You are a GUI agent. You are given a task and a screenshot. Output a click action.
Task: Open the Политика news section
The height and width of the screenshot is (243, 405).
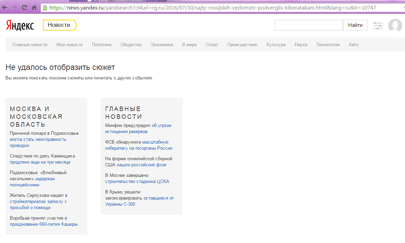click(101, 44)
